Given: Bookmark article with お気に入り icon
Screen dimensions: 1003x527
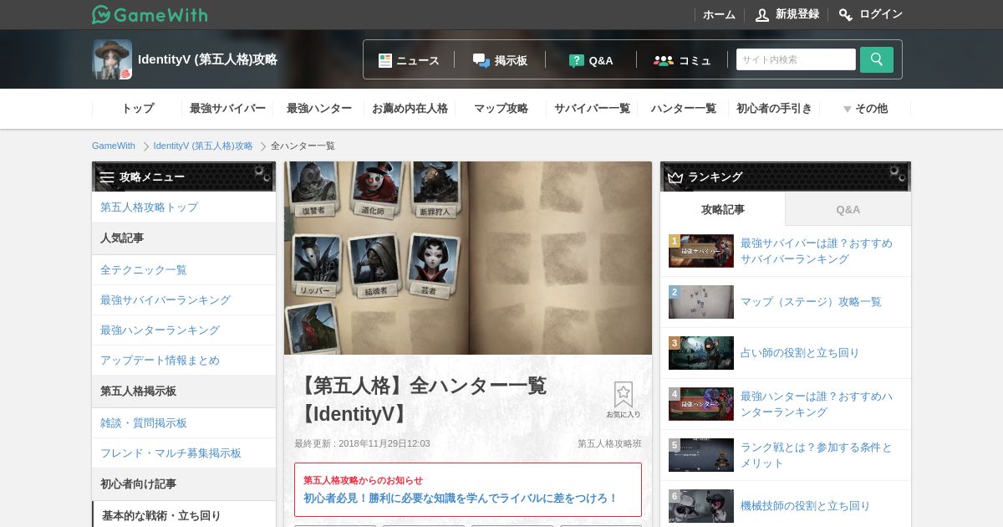Looking at the screenshot, I should pyautogui.click(x=624, y=400).
